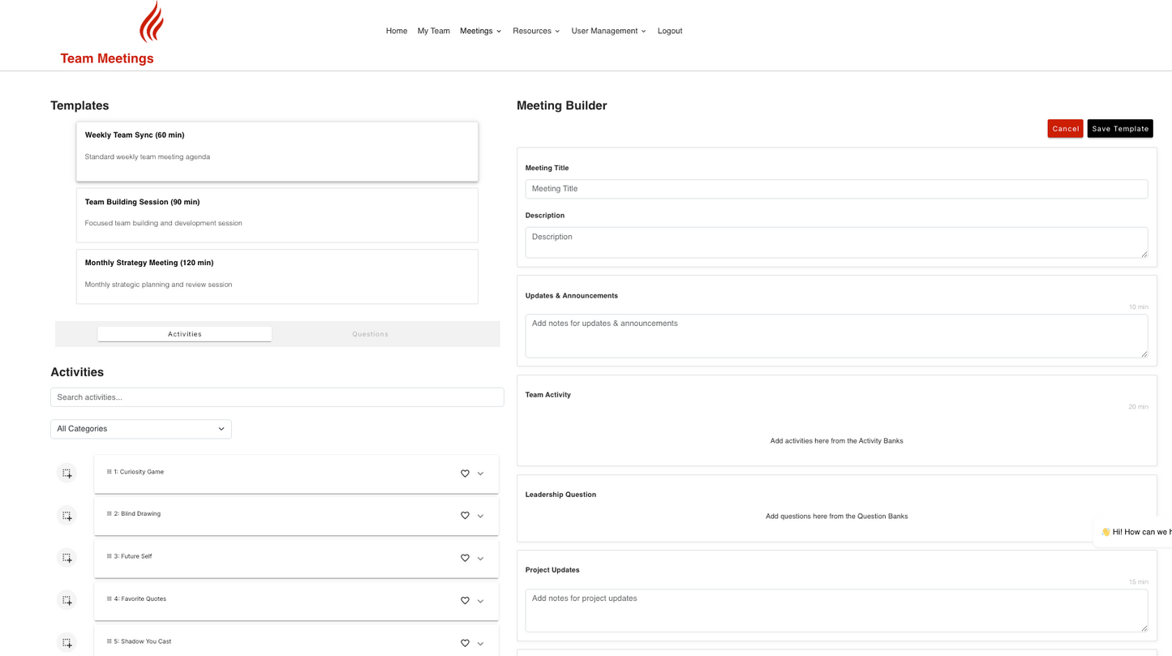
Task: Switch to the Questions tab
Action: pos(370,334)
